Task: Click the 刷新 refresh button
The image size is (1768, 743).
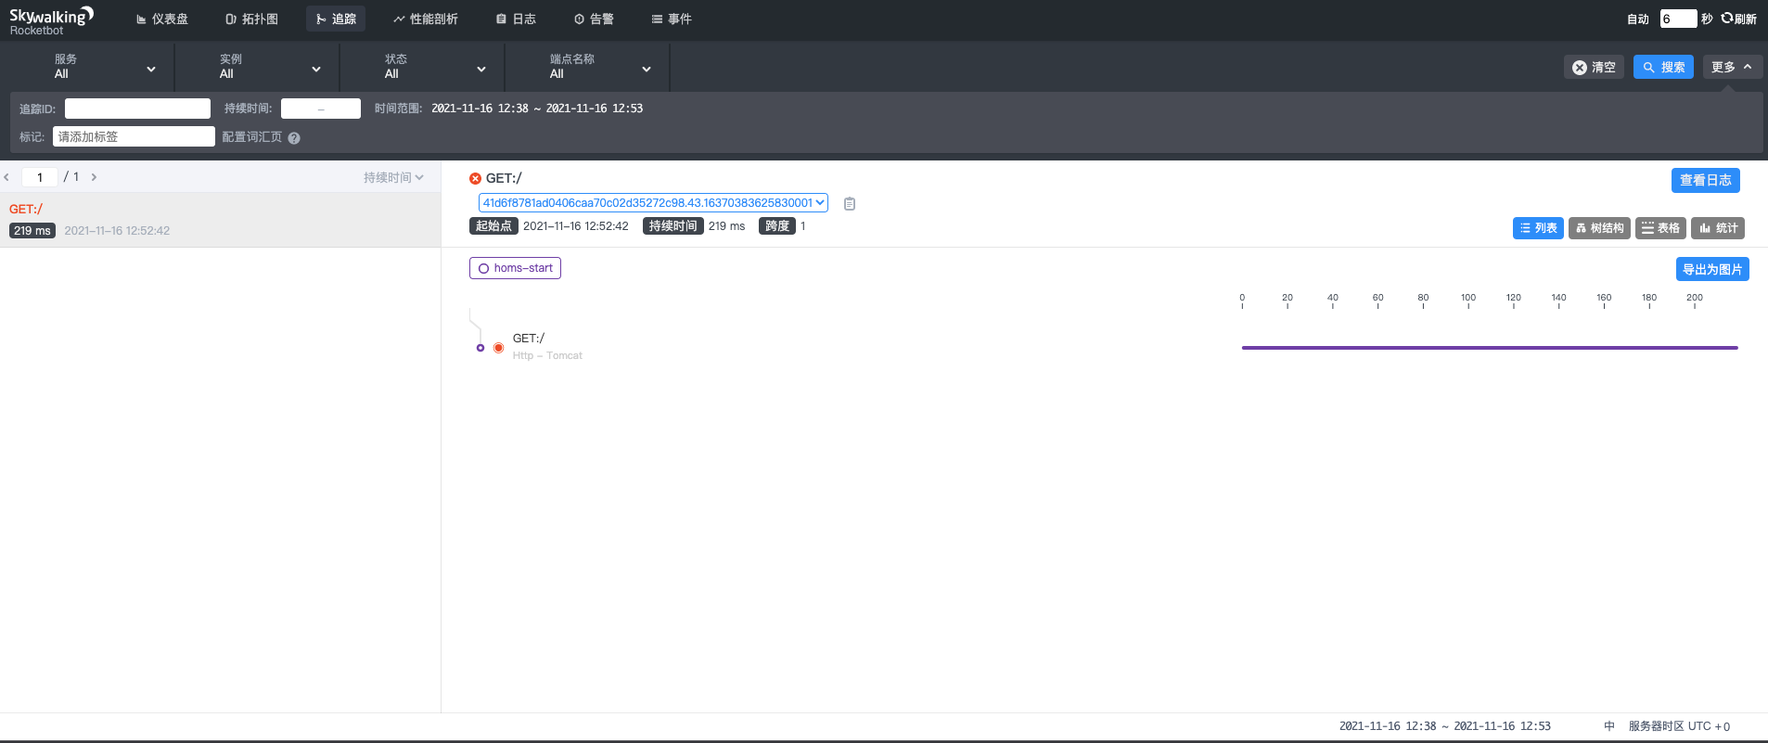Action: [1739, 19]
